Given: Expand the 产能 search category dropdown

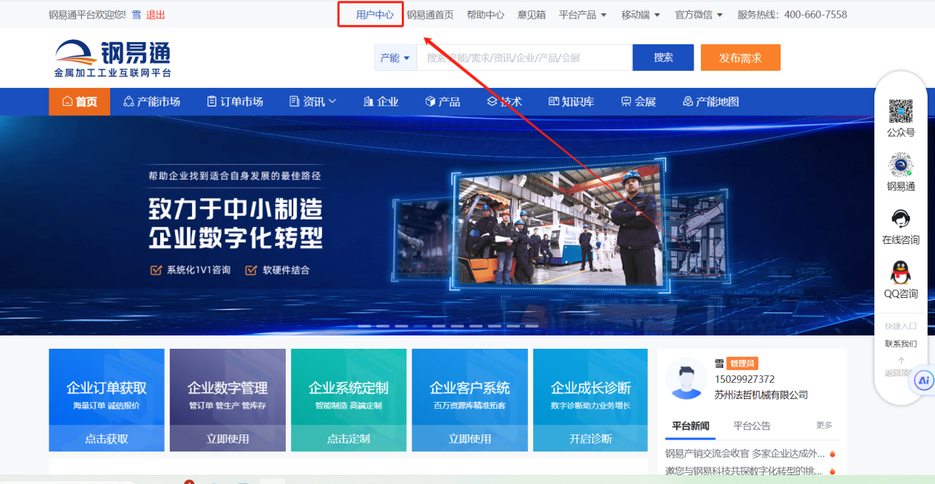Looking at the screenshot, I should 395,58.
